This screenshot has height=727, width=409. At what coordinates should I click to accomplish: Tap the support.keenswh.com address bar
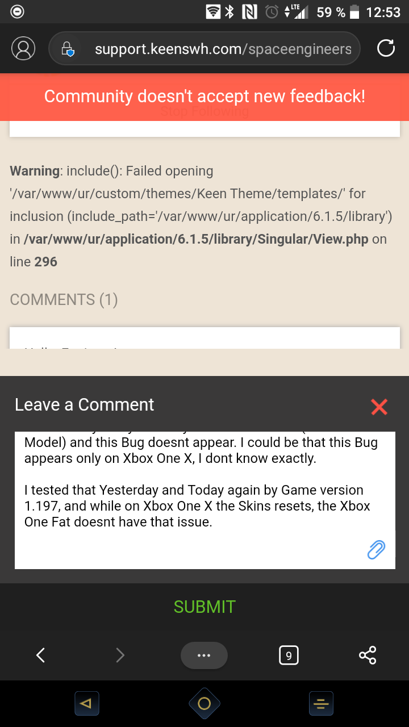[x=204, y=49]
